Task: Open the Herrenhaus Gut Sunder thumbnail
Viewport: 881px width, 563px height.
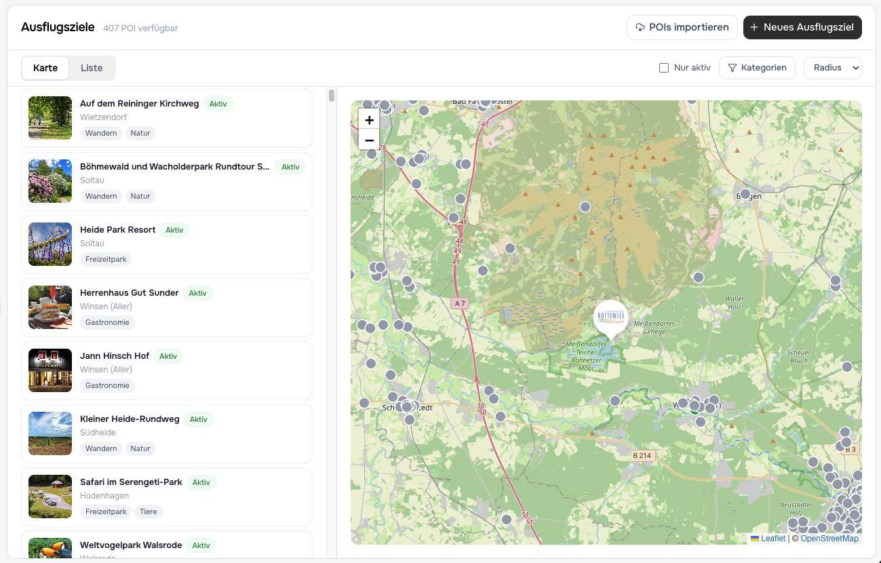Action: pyautogui.click(x=50, y=307)
